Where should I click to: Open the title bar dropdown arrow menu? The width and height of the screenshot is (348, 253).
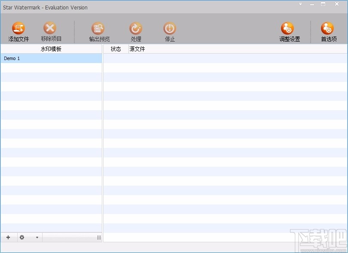300,4
